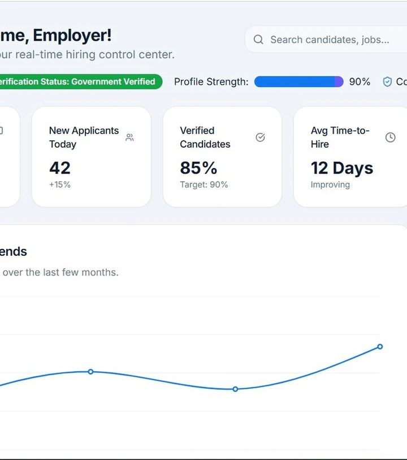Click the Target: 90% text
Image resolution: width=407 pixels, height=460 pixels.
[x=204, y=184]
